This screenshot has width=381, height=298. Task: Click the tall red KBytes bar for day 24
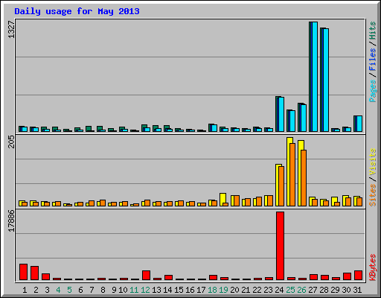click(281, 246)
